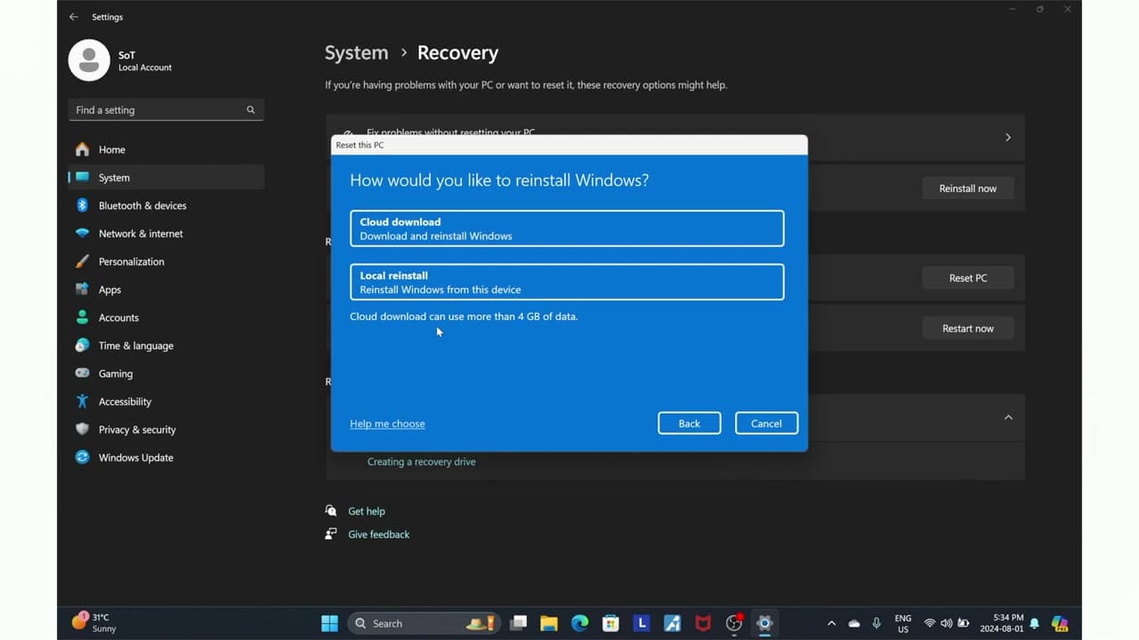Open the wifi quick settings icon
The width and height of the screenshot is (1139, 640).
(x=930, y=623)
